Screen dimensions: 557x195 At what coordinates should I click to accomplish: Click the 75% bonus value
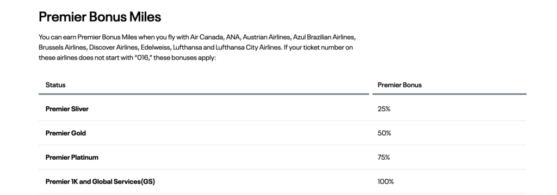coord(384,158)
